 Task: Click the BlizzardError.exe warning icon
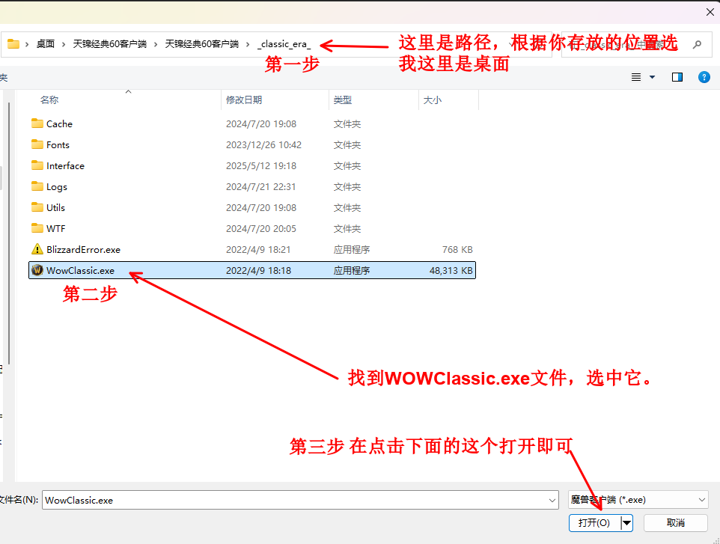point(37,249)
